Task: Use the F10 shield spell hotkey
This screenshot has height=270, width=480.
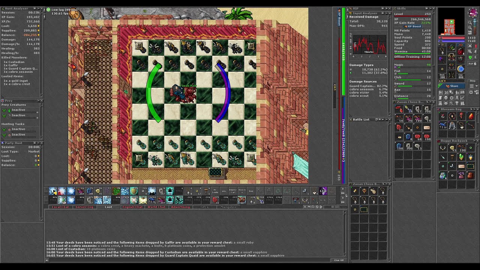Action: pos(133,191)
